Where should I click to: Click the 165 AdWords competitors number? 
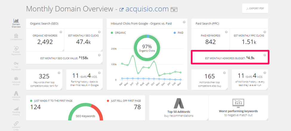point(210,76)
